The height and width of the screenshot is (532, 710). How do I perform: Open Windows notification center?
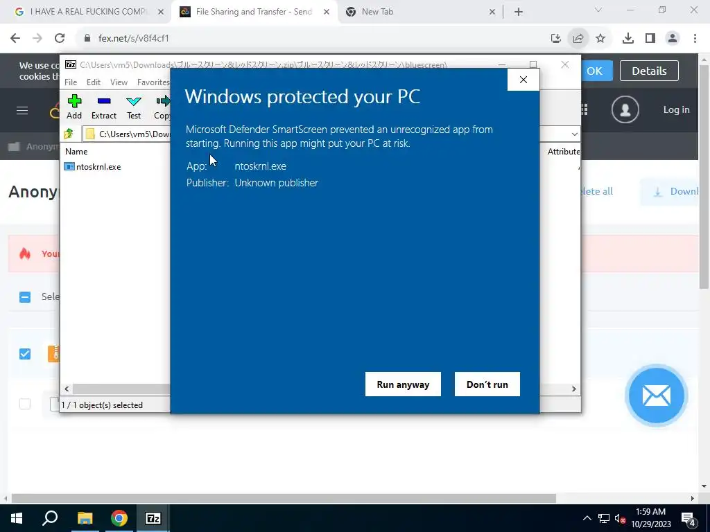(688, 518)
